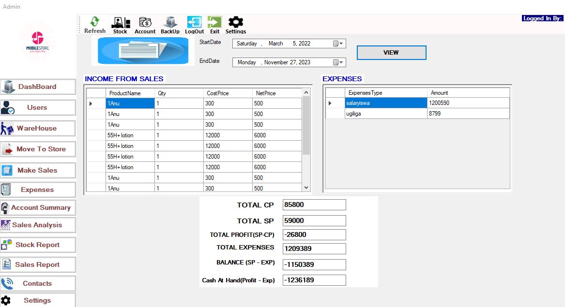
Task: Click the MobileStore logo
Action: [x=37, y=42]
